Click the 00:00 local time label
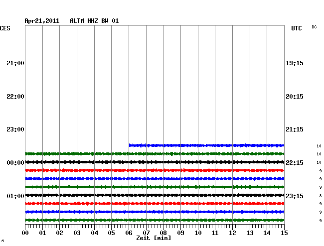This screenshot has width=324, height=246. click(x=15, y=163)
